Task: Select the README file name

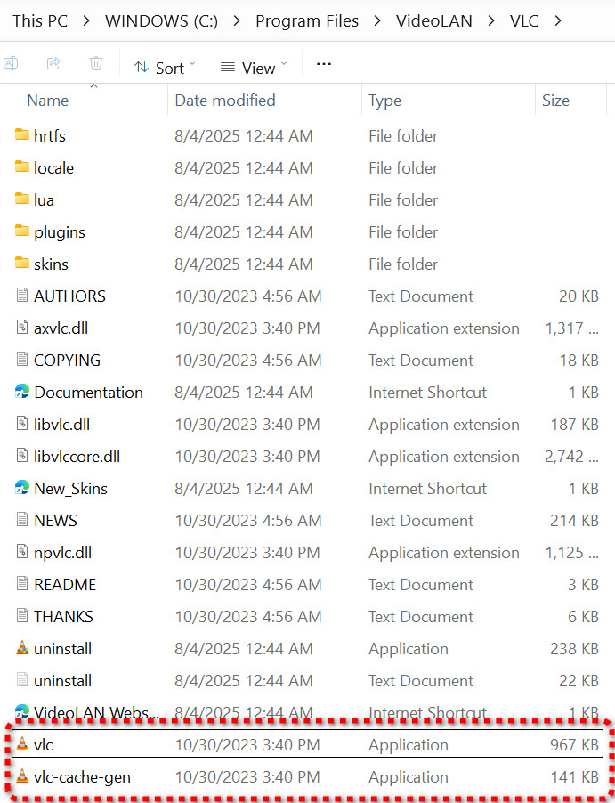Action: (x=65, y=584)
